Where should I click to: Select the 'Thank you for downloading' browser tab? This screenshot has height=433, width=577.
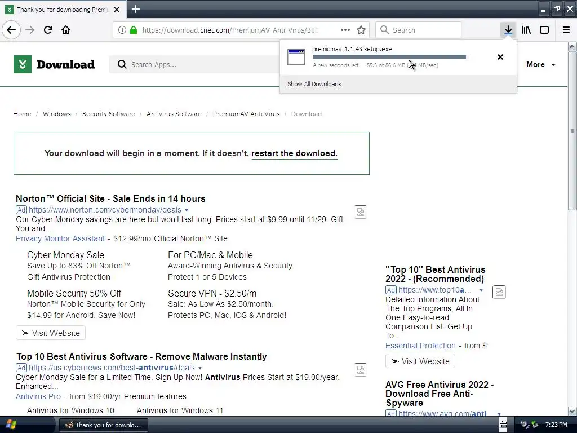(63, 10)
